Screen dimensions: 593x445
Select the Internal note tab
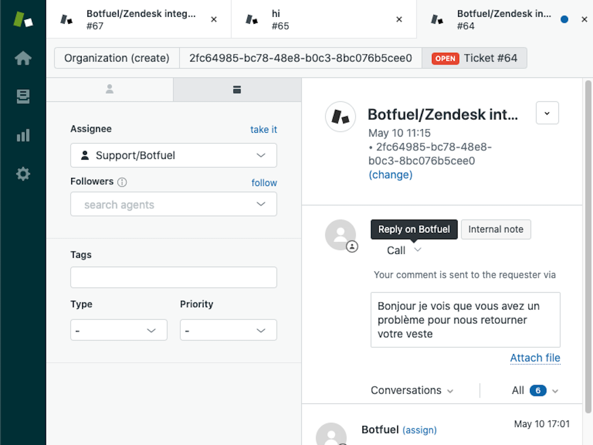[x=496, y=229]
